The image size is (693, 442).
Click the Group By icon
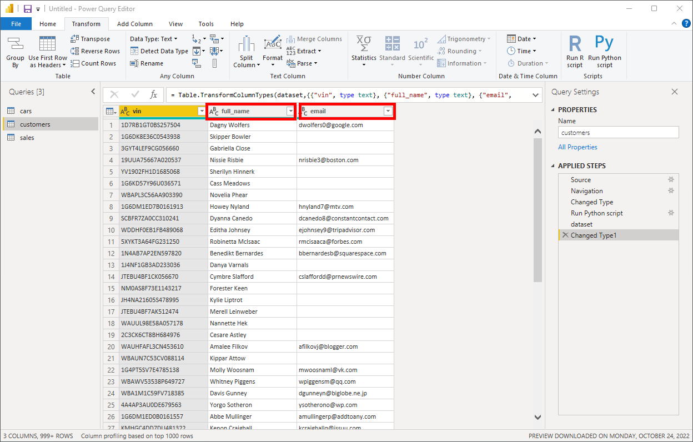click(15, 44)
